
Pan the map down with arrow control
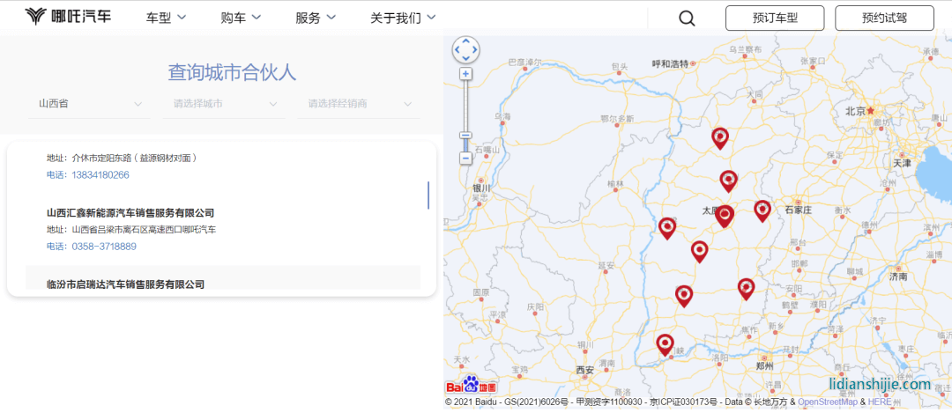click(465, 58)
